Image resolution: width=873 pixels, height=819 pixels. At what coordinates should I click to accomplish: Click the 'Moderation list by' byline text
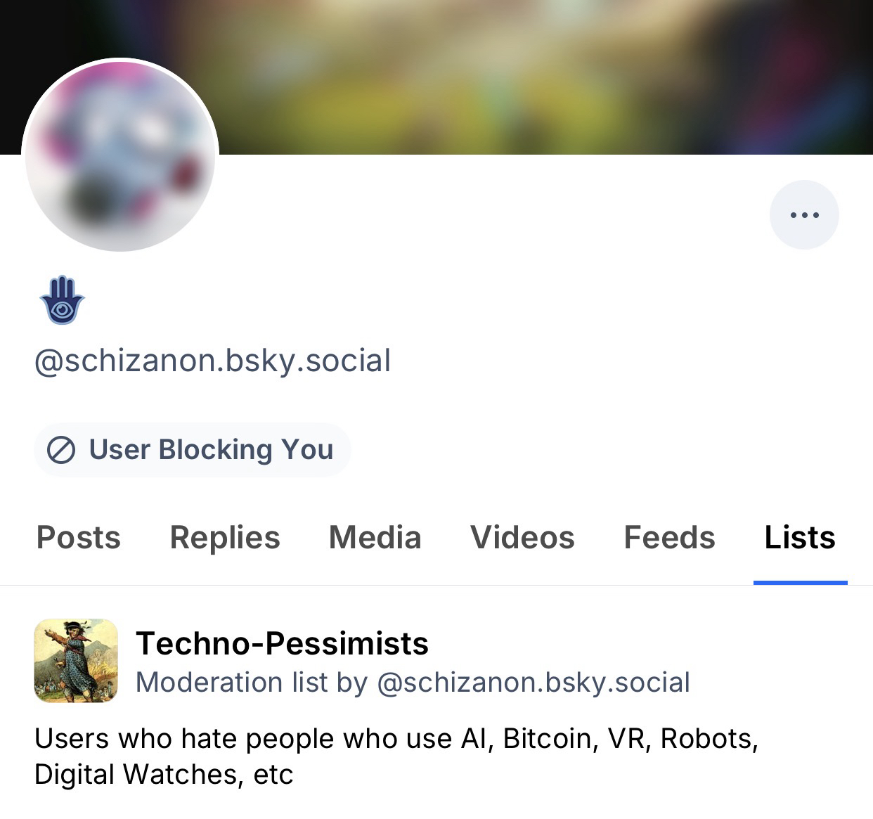tap(252, 683)
